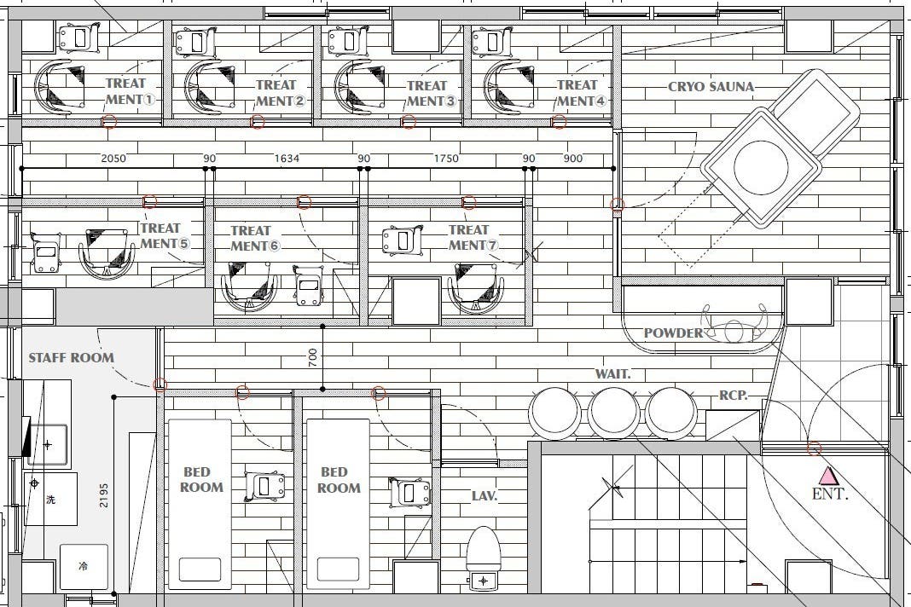The width and height of the screenshot is (911, 607).
Task: Click the 冷 refrigerator box in staff room
Action: 84,567
